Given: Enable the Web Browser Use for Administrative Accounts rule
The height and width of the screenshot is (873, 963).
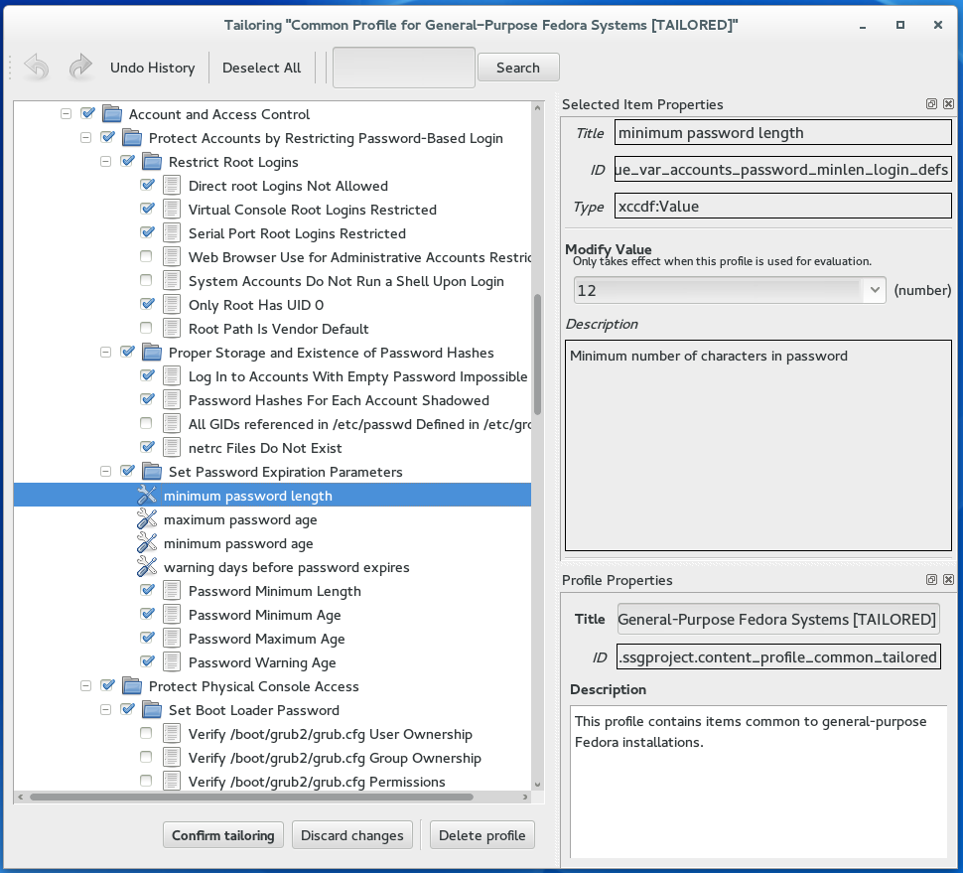Looking at the screenshot, I should point(145,256).
